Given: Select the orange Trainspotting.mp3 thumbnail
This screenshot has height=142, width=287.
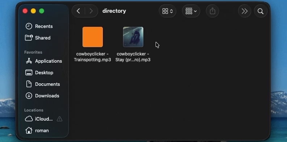Looking at the screenshot, I should 93,37.
